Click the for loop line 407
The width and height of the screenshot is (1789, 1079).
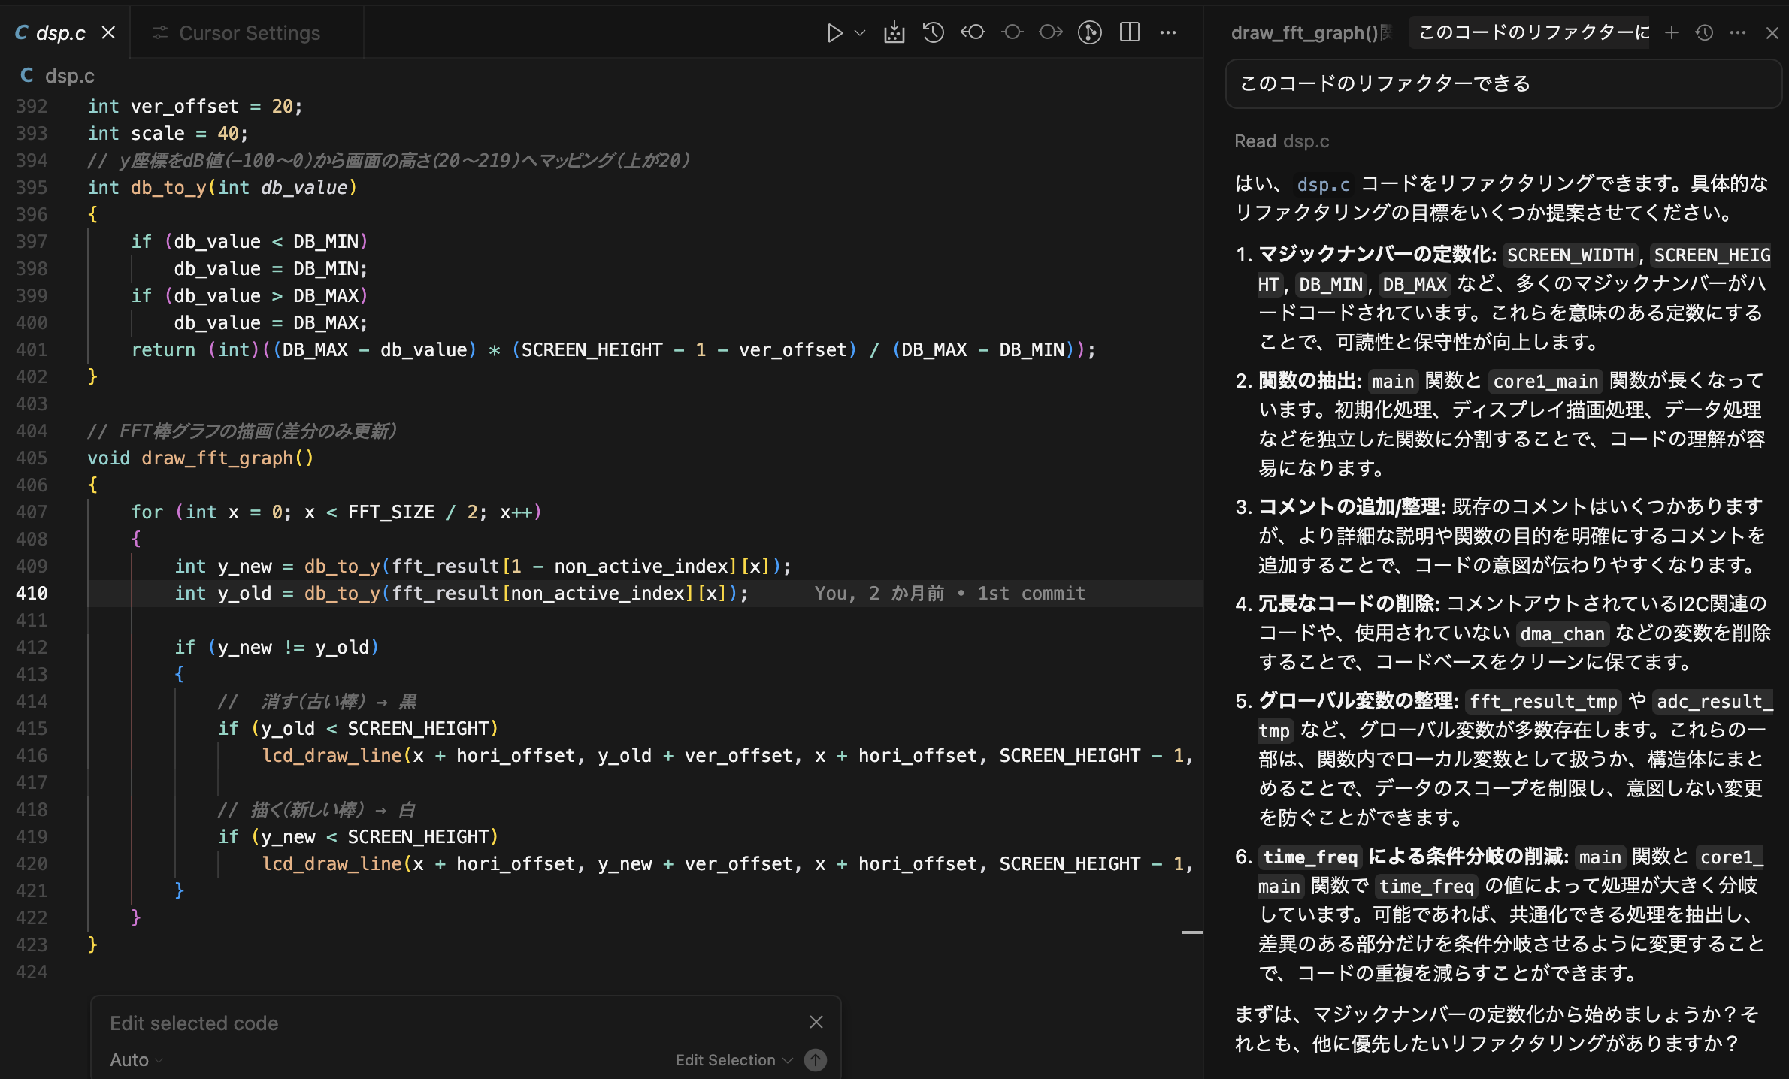coord(337,512)
